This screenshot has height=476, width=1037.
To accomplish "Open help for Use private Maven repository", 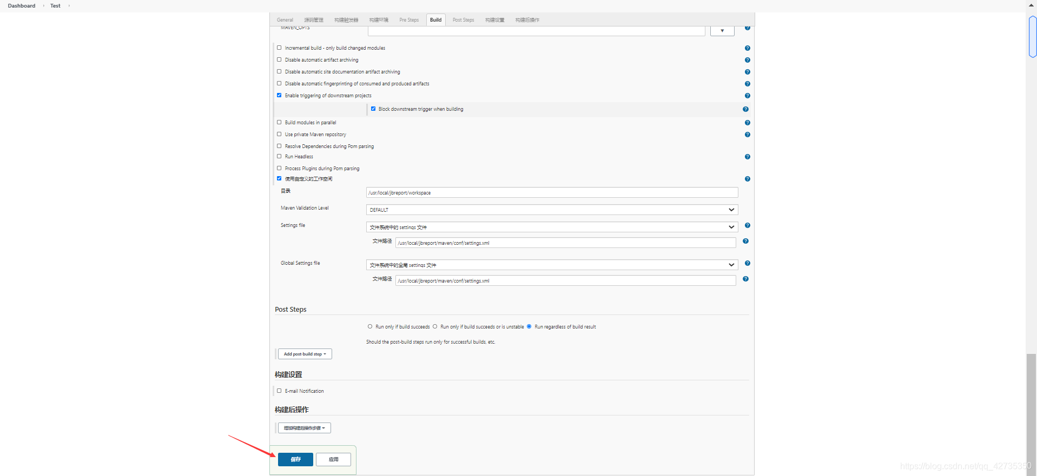I will coord(747,135).
